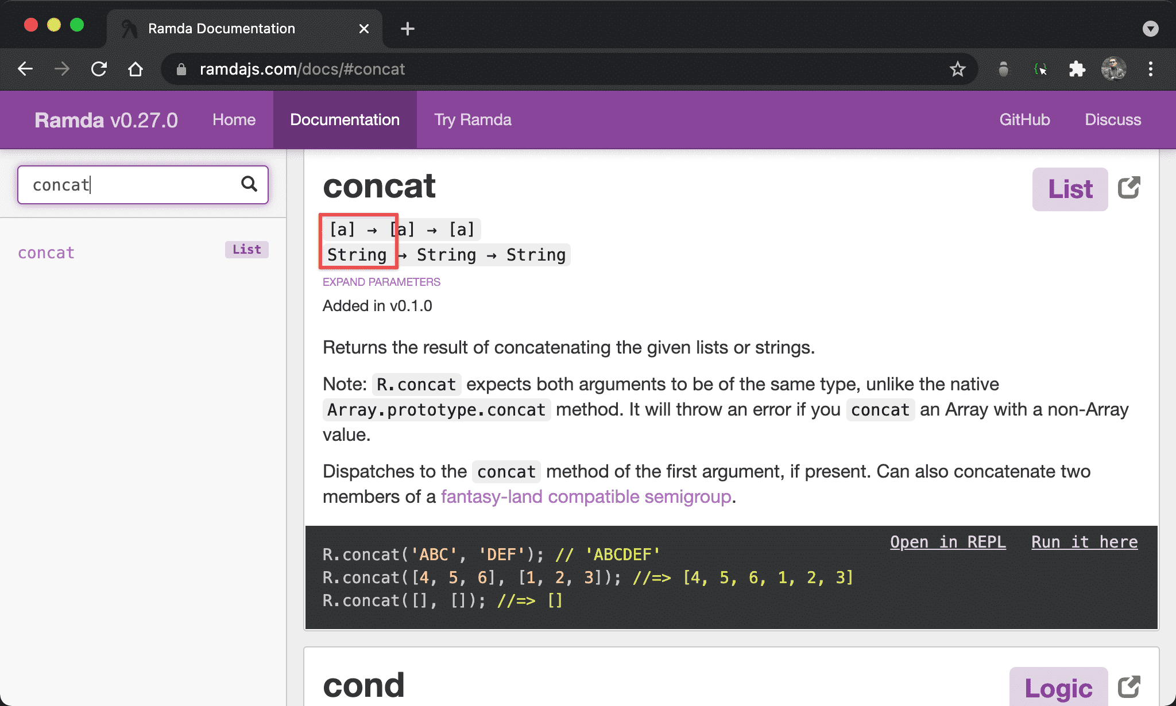Open the Chrome profile avatar

1113,69
